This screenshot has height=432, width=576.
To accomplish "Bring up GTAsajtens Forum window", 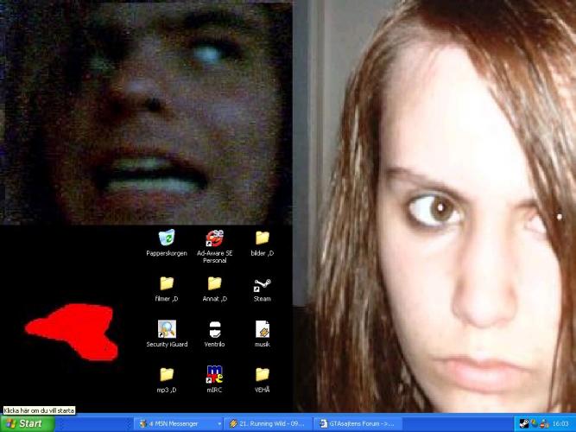I will (x=356, y=423).
